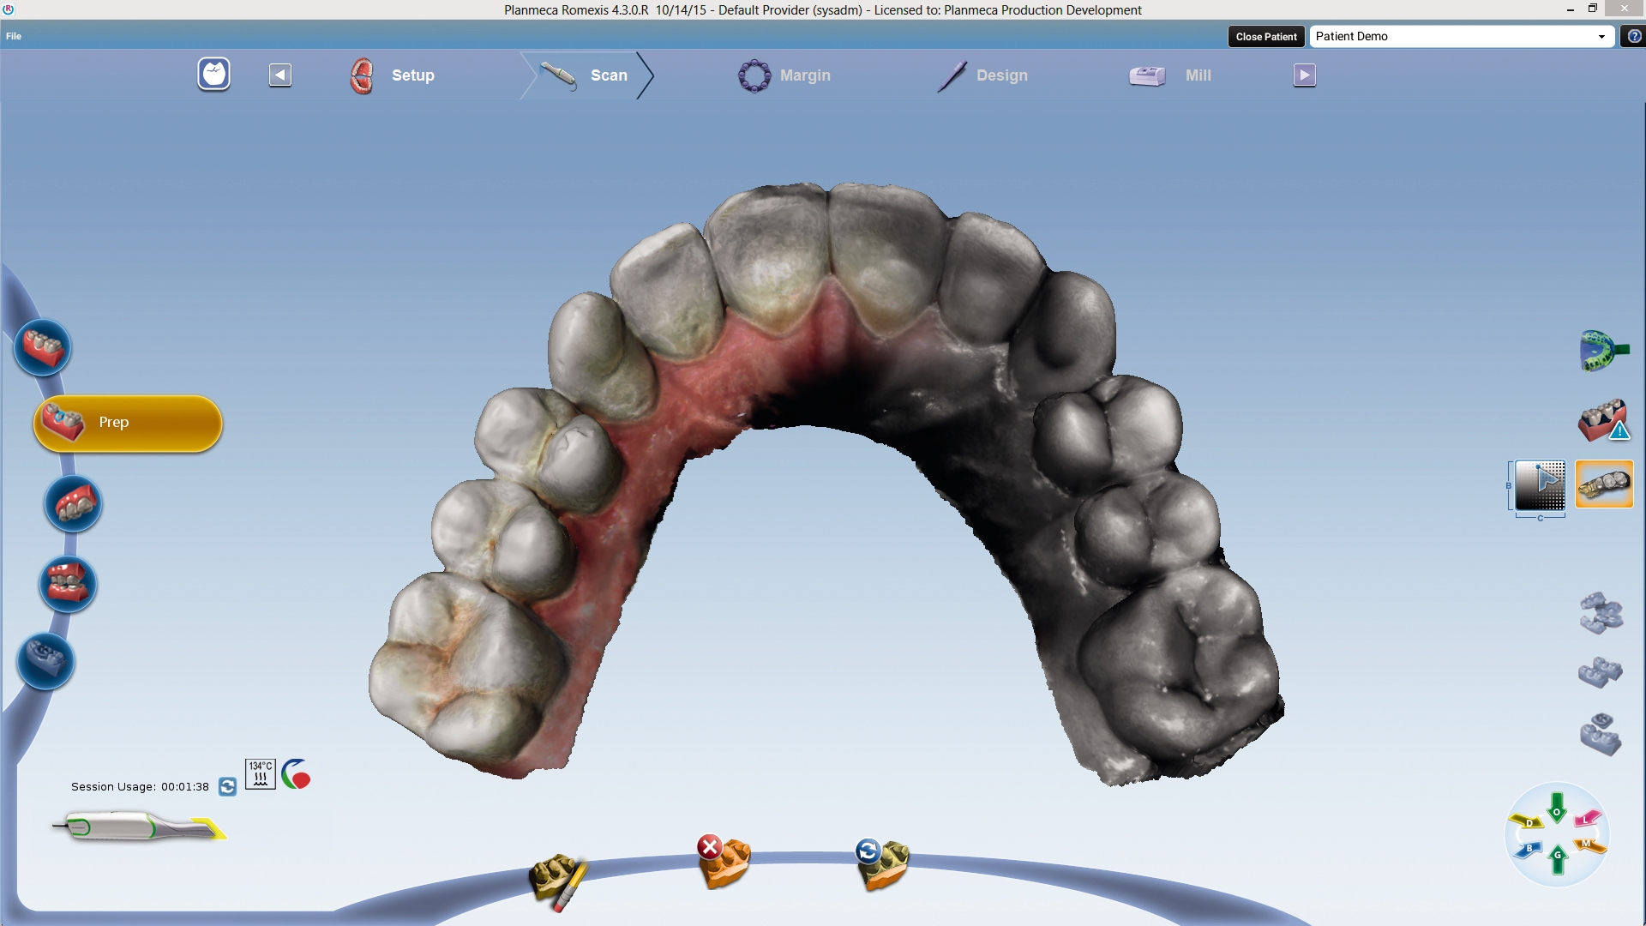Viewport: 1646px width, 926px height.
Task: Click the green impression tray icon
Action: (1604, 351)
